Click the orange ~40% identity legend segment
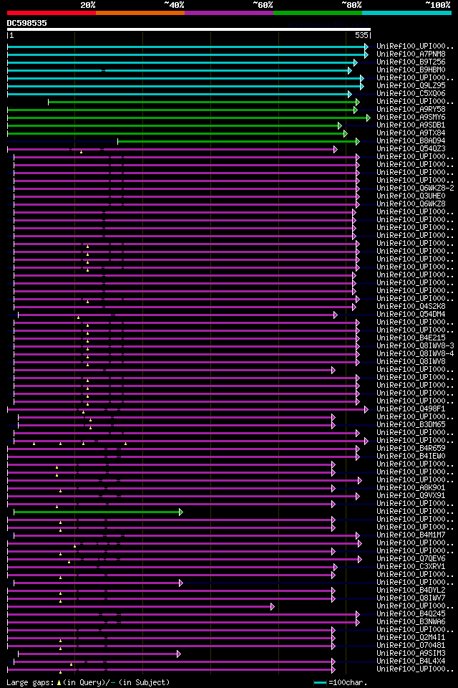 [140, 13]
